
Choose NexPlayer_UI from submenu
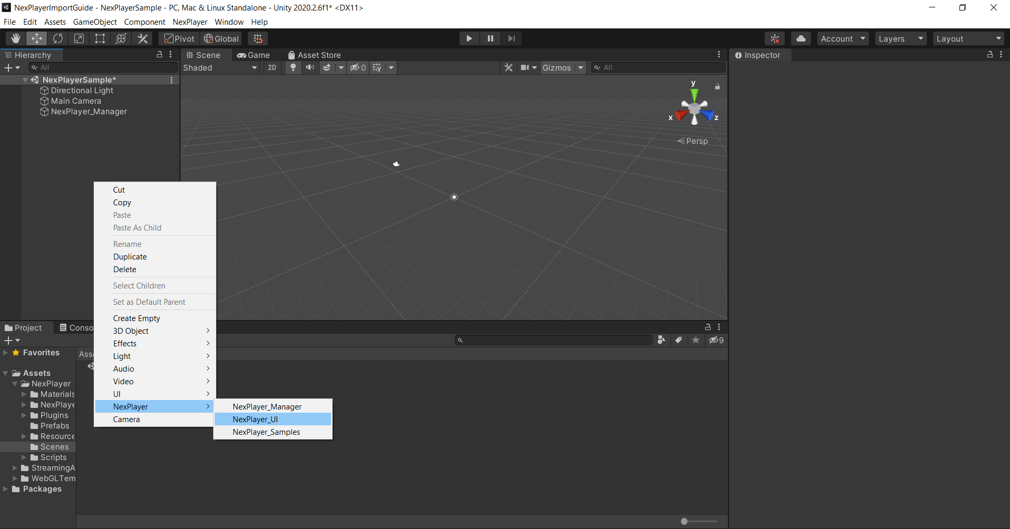273,419
